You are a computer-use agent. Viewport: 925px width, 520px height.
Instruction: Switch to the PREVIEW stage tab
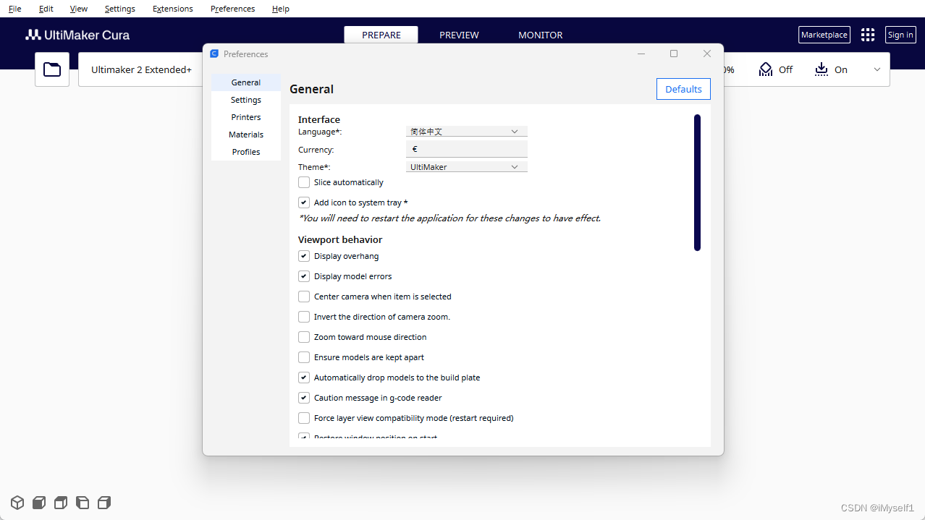tap(459, 35)
